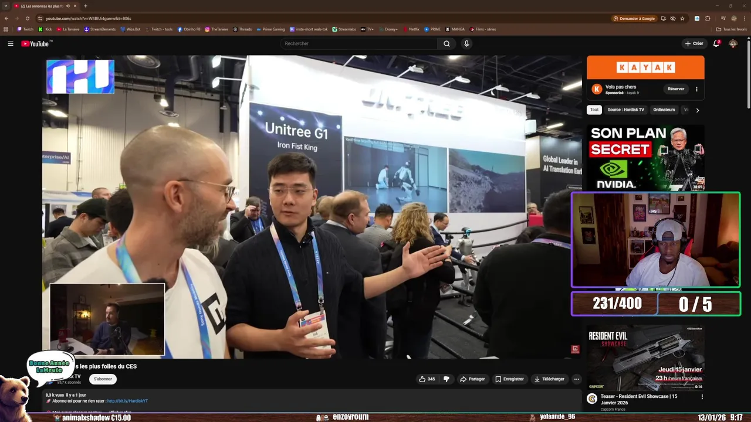
Task: Open the Chrome three-dot menu
Action: click(x=743, y=18)
